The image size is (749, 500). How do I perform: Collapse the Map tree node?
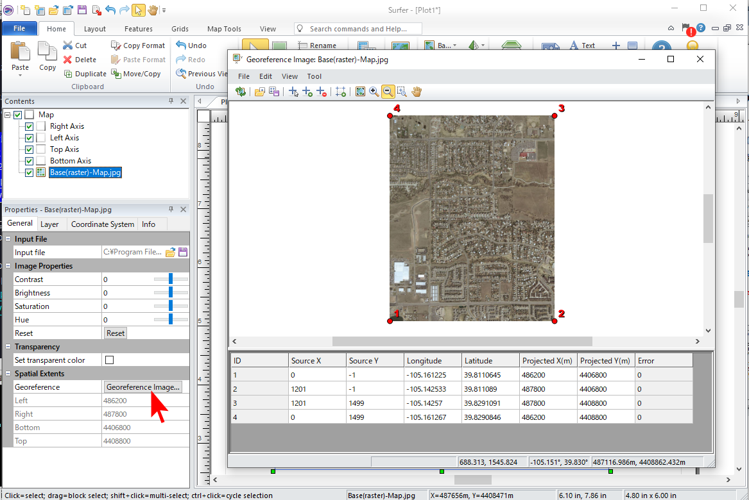(8, 115)
